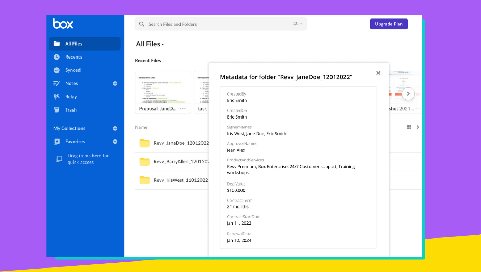The height and width of the screenshot is (272, 481).
Task: Click the Box logo
Action: pos(63,23)
